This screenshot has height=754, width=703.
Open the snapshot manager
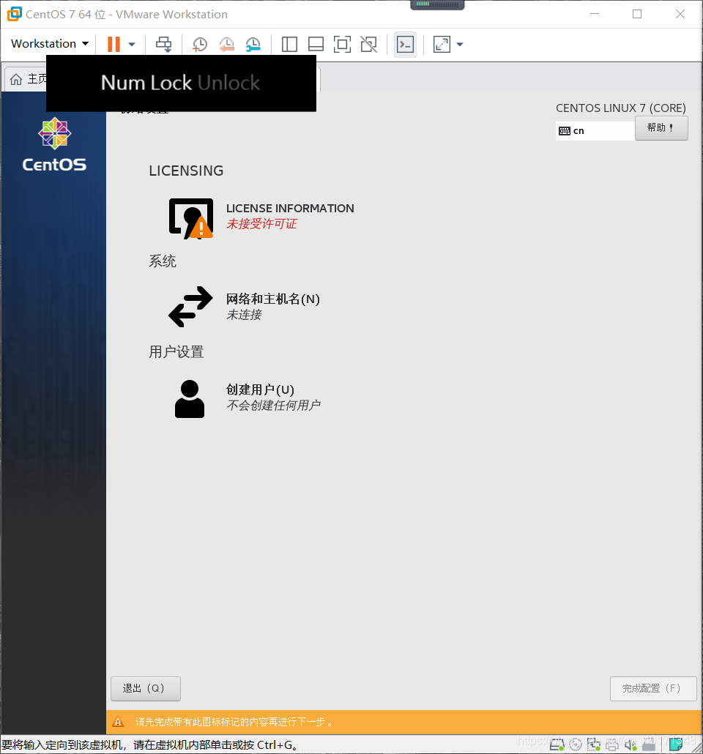(253, 44)
